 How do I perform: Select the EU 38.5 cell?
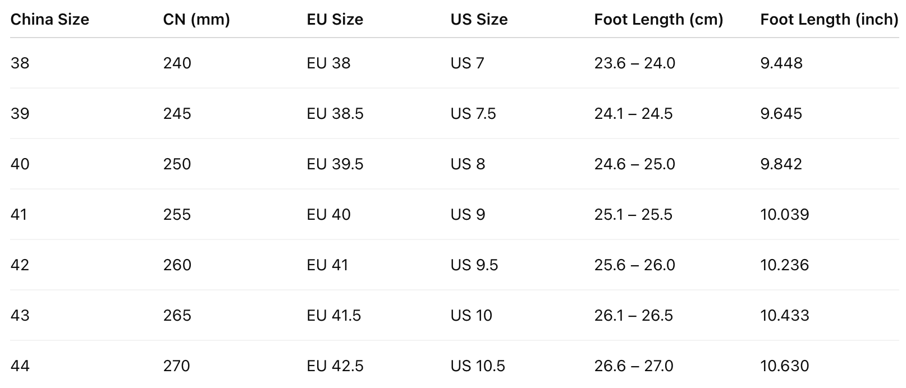pos(335,114)
